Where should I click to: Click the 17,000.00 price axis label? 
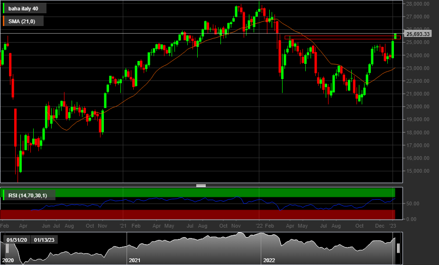point(418,145)
